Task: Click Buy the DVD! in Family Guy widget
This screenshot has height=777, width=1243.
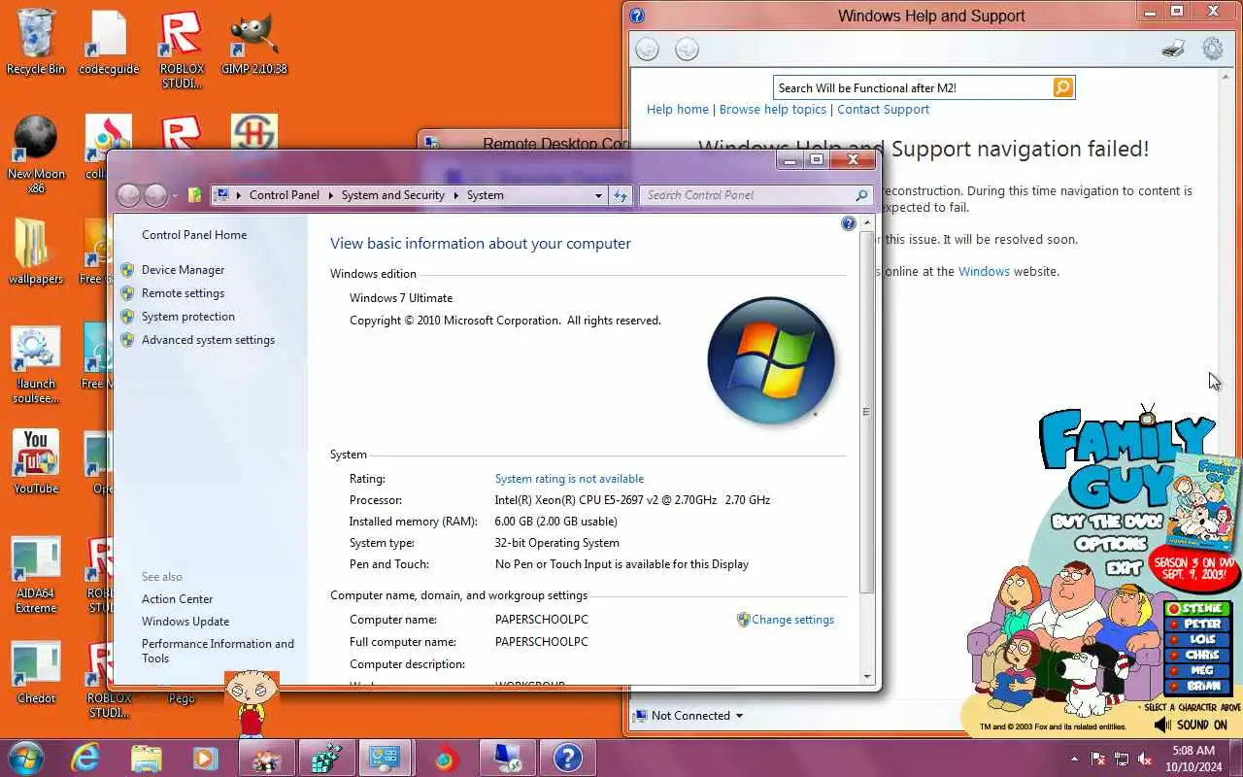Action: 1107,522
